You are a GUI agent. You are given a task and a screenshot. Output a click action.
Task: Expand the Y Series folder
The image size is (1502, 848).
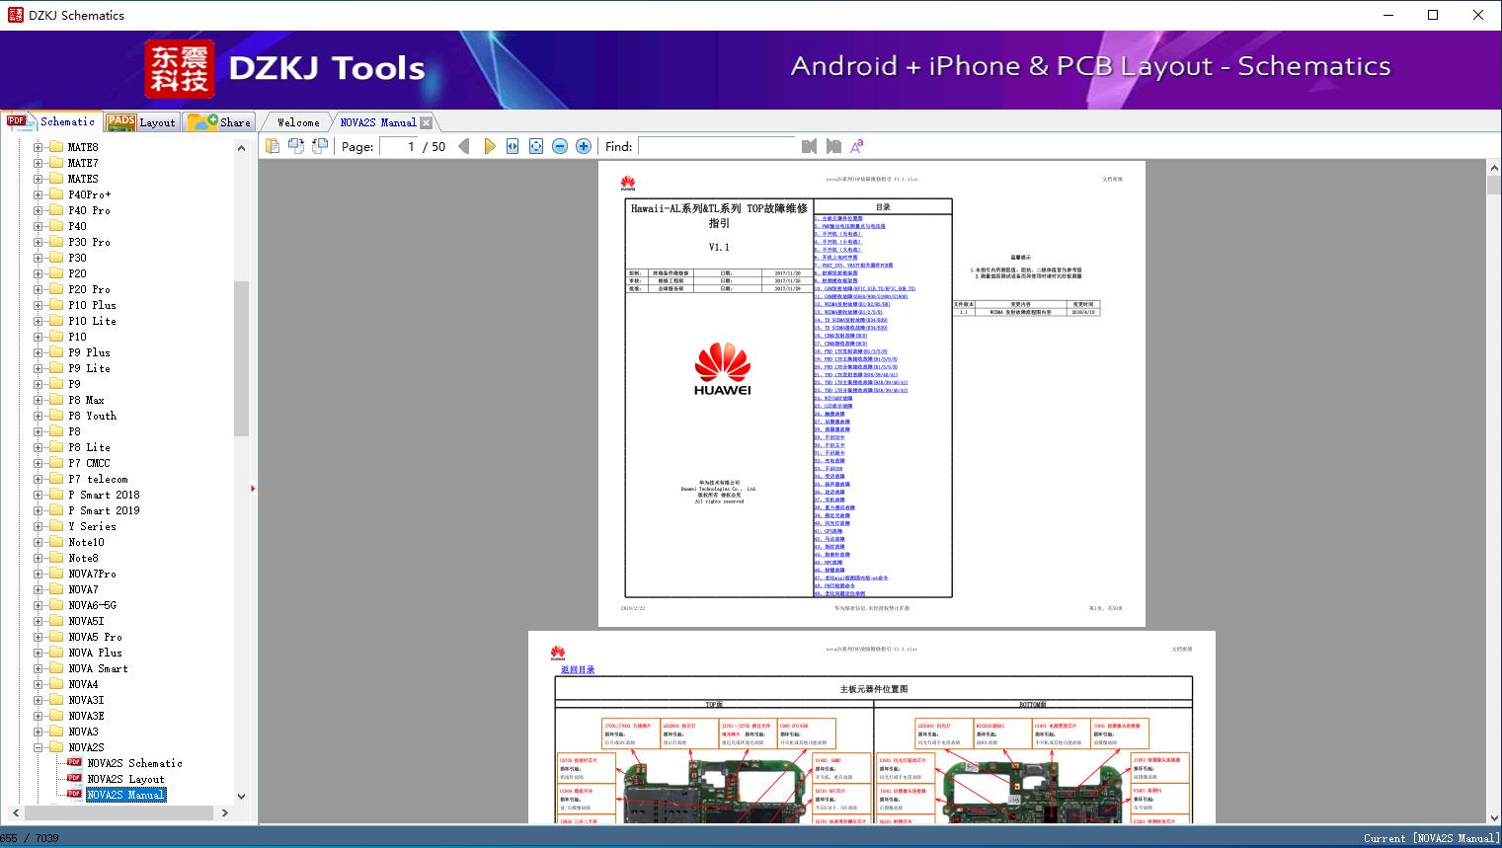pyautogui.click(x=39, y=526)
